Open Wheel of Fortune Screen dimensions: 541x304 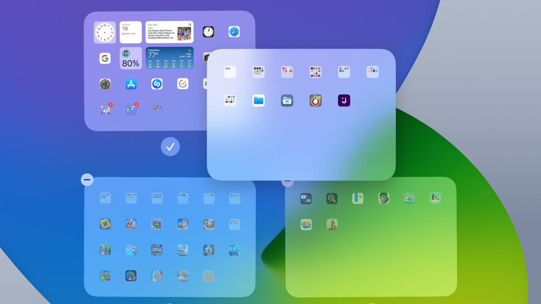(x=157, y=250)
